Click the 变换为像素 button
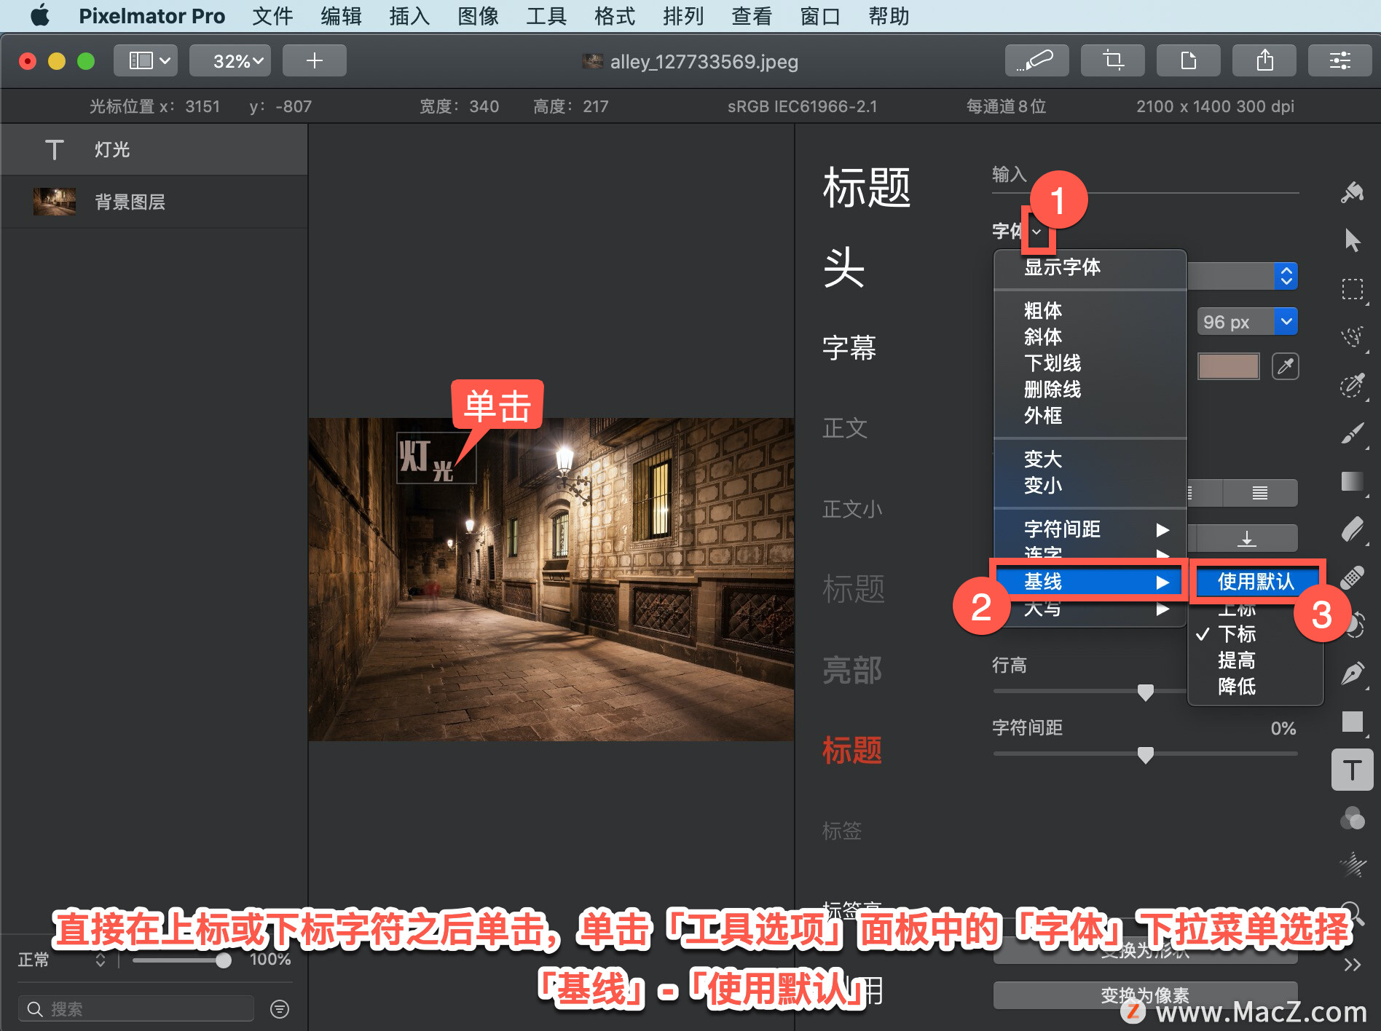This screenshot has width=1381, height=1031. [x=1145, y=995]
